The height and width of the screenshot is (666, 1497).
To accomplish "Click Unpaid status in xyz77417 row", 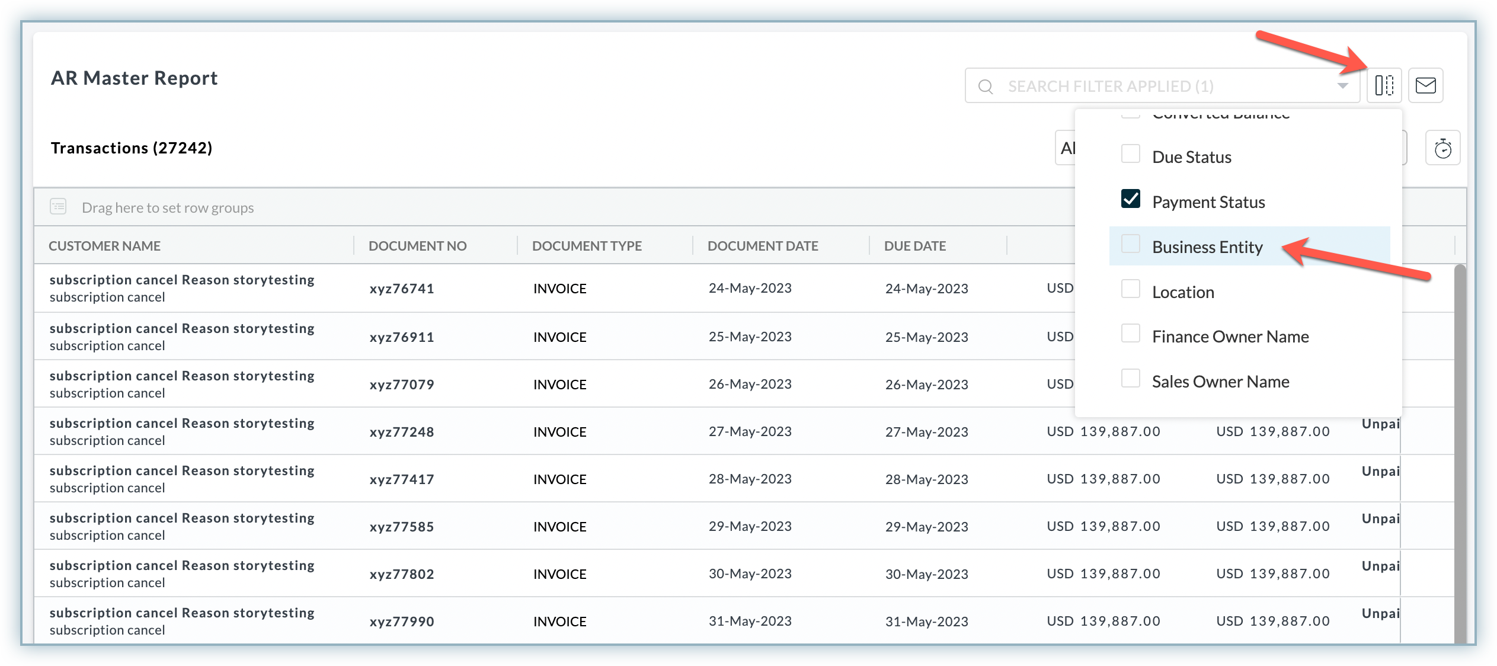I will pyautogui.click(x=1380, y=472).
